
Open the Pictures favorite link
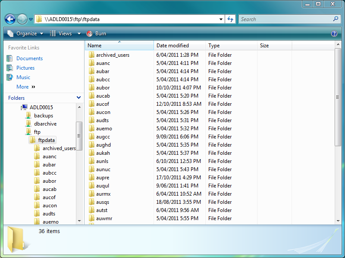pyautogui.click(x=25, y=68)
